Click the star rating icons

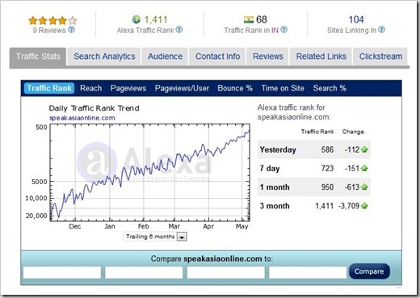52,20
